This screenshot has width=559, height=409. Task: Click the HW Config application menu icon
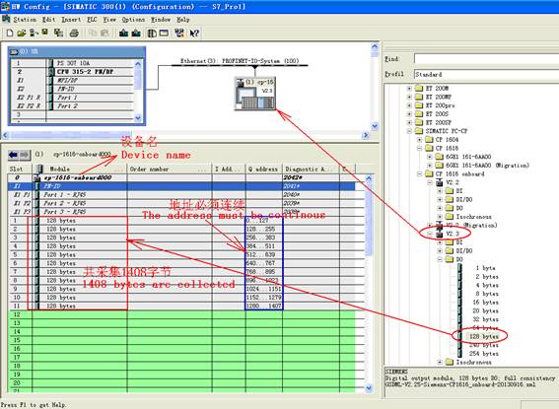(x=5, y=7)
